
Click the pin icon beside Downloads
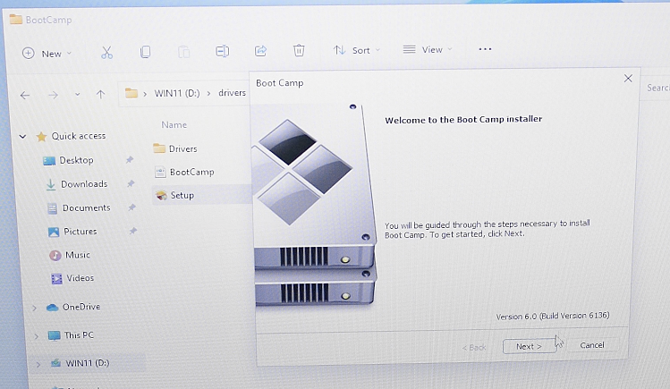(131, 183)
